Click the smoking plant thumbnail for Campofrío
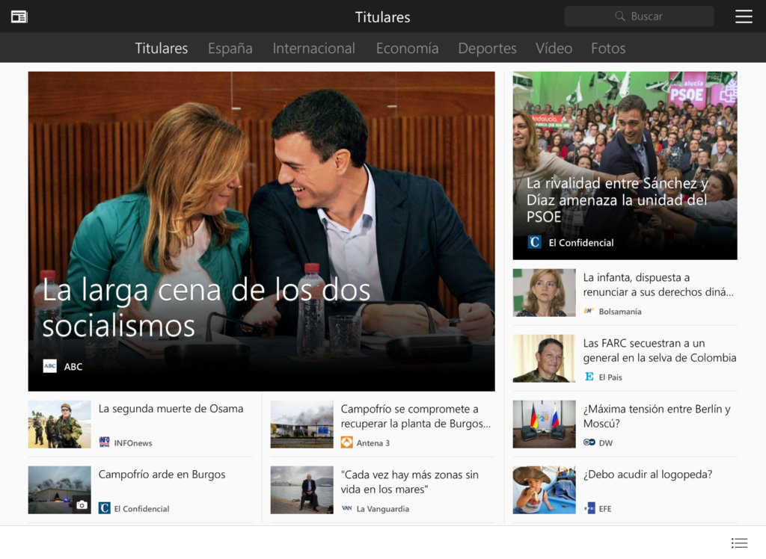Image resolution: width=766 pixels, height=559 pixels. pyautogui.click(x=302, y=424)
